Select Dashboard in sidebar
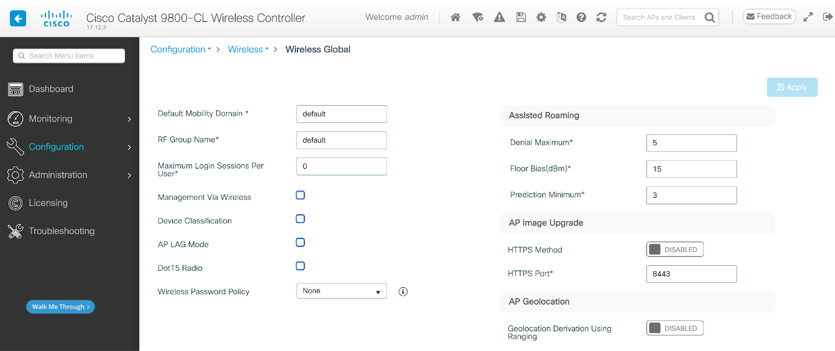 [x=51, y=89]
